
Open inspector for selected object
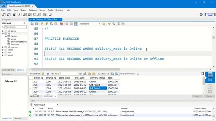coord(14,14)
